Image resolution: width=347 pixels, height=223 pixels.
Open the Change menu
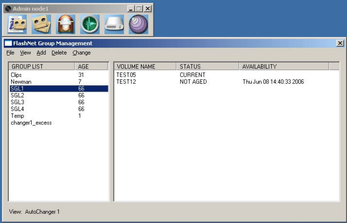[x=81, y=53]
